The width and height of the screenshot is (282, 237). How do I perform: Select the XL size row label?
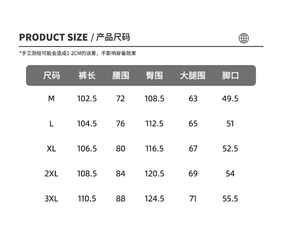51,149
